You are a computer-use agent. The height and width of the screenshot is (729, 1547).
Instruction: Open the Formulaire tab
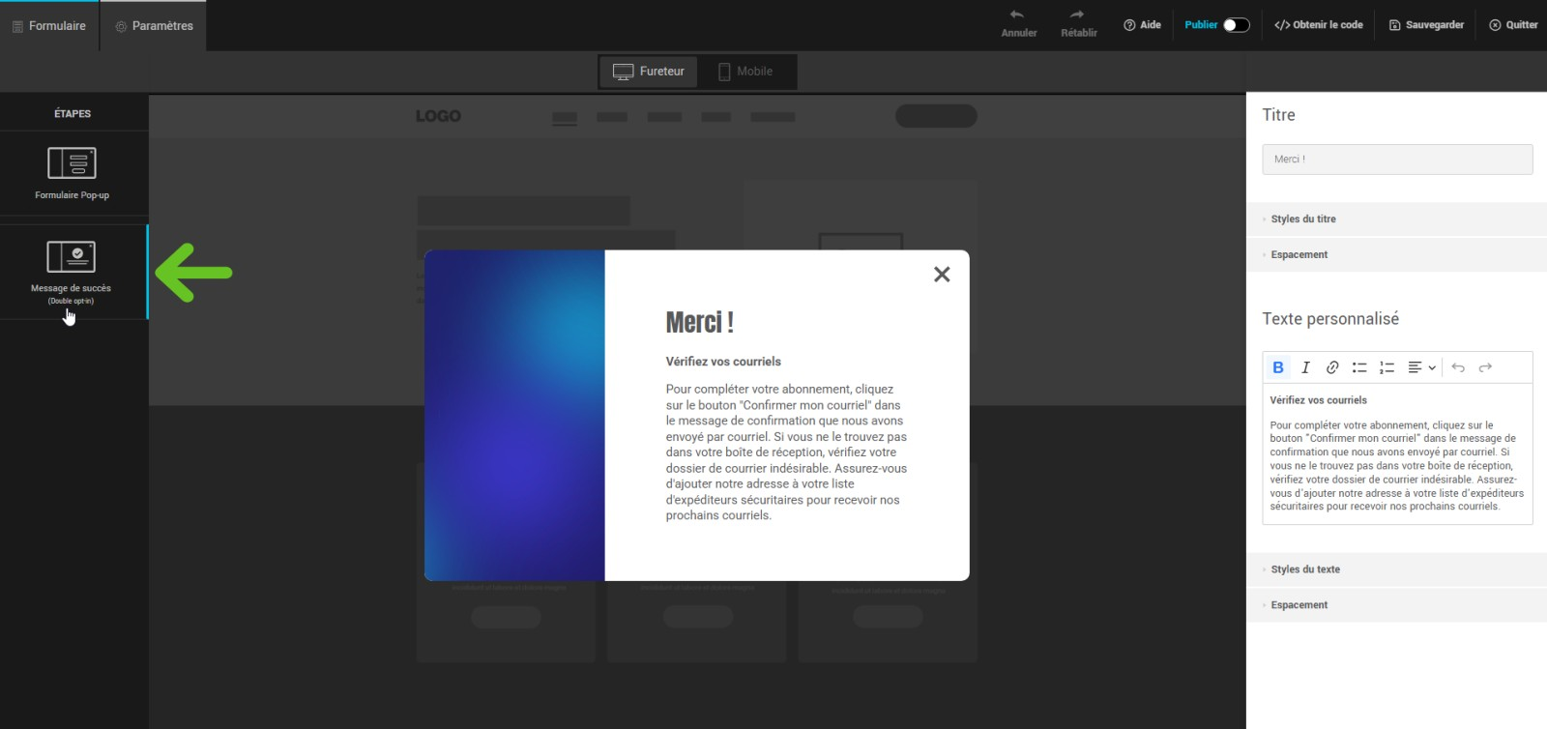click(49, 26)
